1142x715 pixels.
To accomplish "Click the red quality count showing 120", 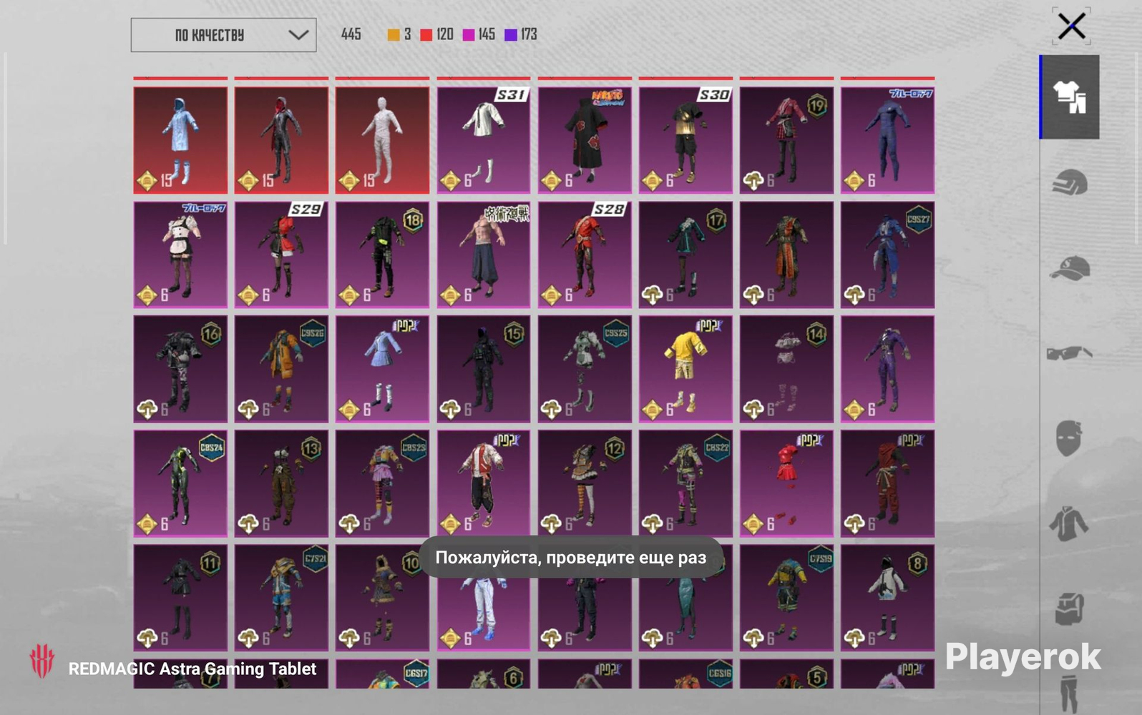I will [x=436, y=34].
